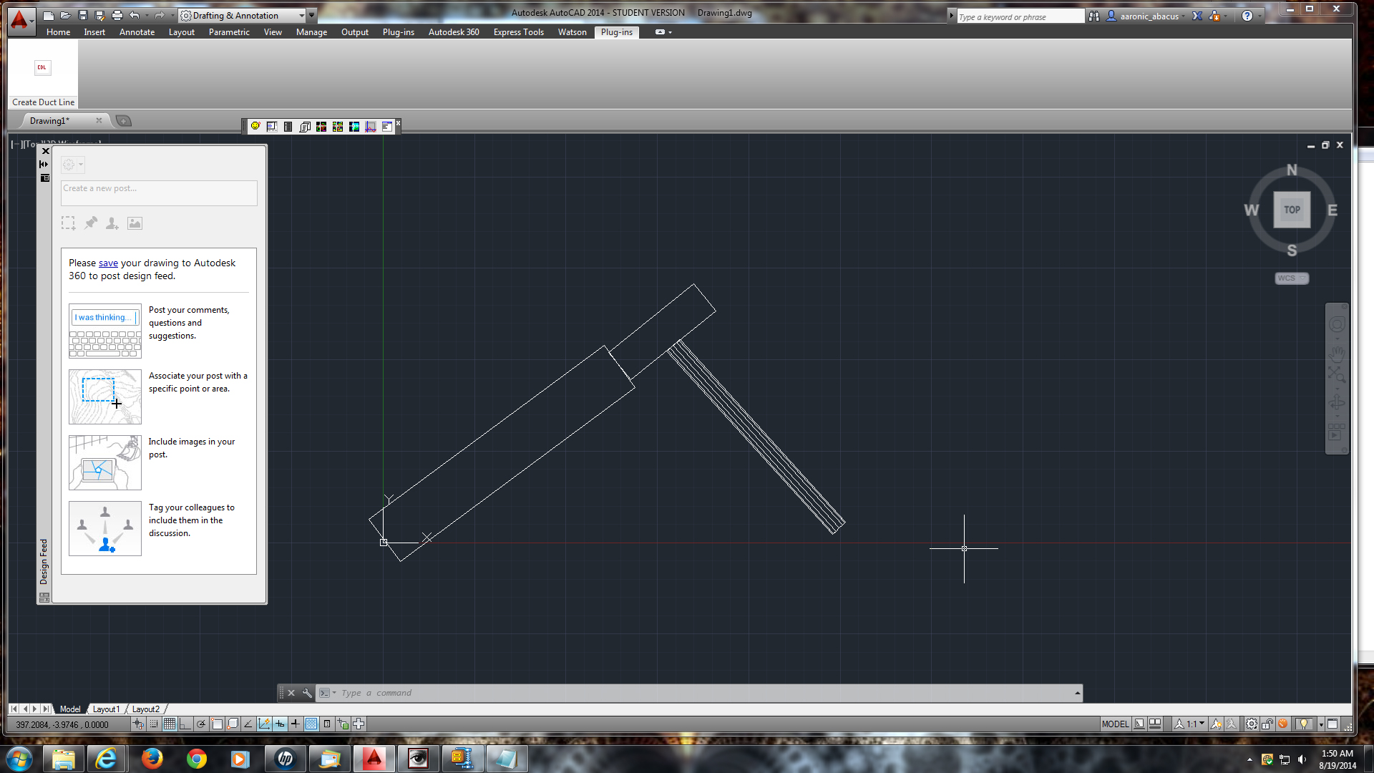Toggle Grid Display in status bar
The image size is (1374, 773).
click(x=170, y=724)
